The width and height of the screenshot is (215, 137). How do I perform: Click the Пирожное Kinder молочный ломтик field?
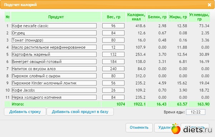[x=54, y=83]
